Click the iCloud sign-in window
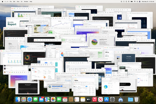 pyautogui.click(x=128, y=58)
